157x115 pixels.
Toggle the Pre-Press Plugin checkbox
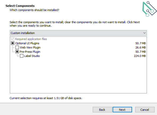click(x=17, y=52)
